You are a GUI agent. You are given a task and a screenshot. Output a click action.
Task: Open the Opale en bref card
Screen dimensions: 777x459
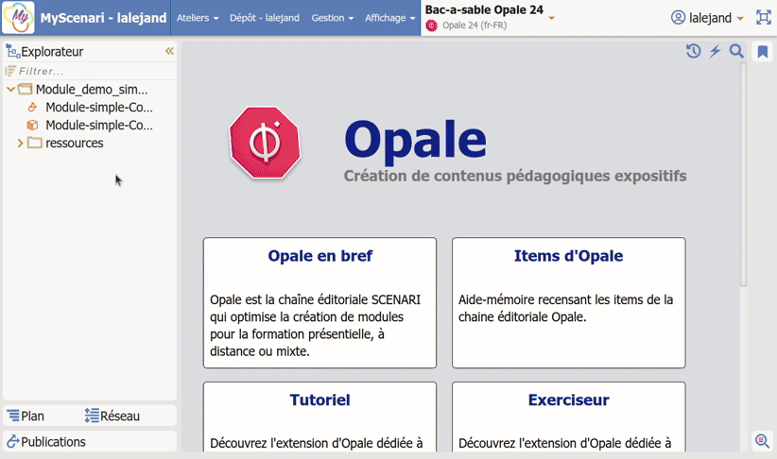pos(319,302)
